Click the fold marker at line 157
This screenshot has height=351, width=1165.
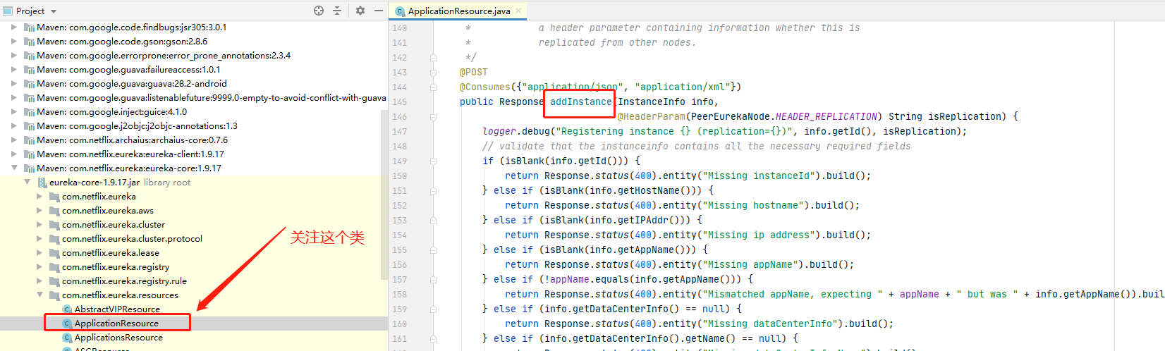pyautogui.click(x=433, y=280)
